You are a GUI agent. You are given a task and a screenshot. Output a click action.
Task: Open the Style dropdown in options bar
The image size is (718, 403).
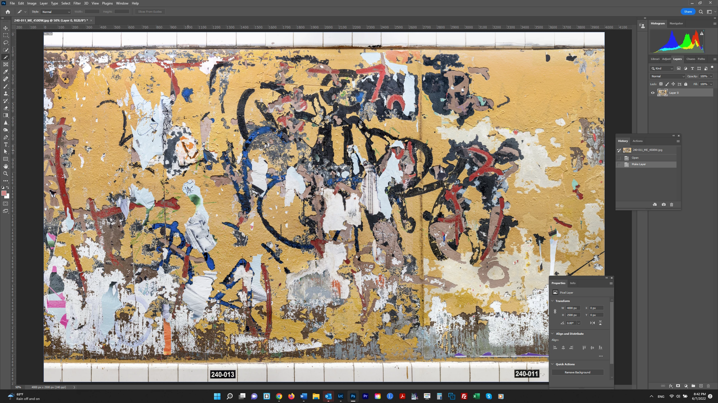pos(56,12)
